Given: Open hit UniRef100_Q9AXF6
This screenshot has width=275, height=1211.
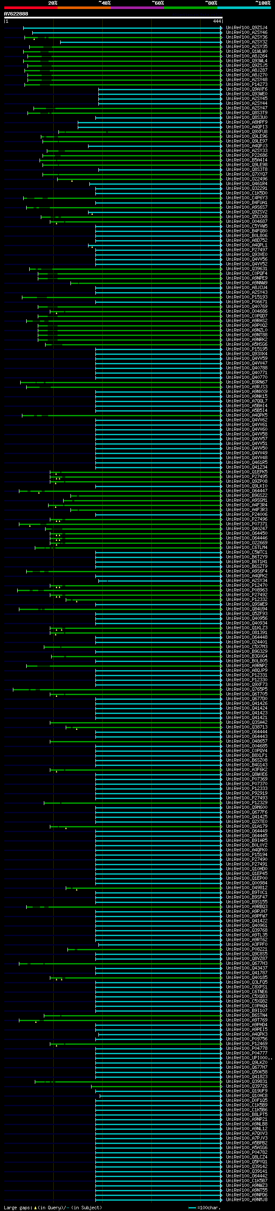Looking at the screenshot, I should point(246,89).
